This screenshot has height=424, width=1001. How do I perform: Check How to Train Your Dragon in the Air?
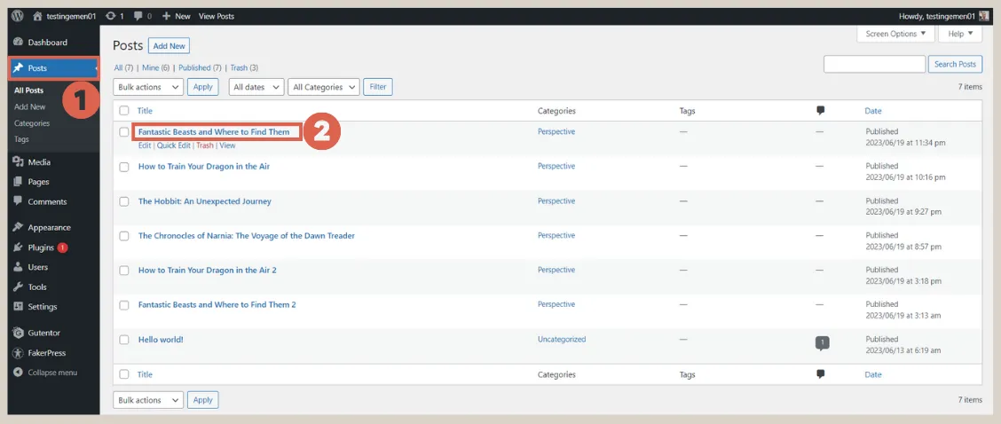pos(124,167)
